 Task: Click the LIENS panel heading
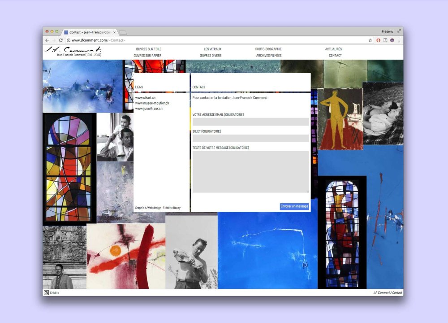point(139,87)
